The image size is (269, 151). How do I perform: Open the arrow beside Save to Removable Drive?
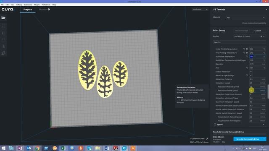pyautogui.click(x=264, y=139)
